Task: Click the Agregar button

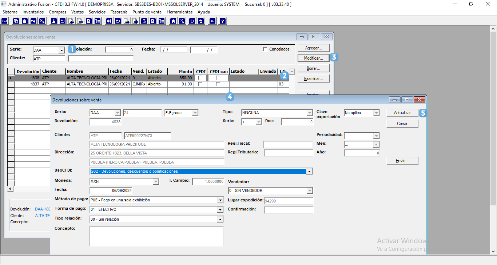Action: pyautogui.click(x=313, y=48)
